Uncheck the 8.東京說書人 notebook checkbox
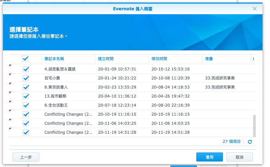Viewport: 270px width, 167px height. point(26,87)
